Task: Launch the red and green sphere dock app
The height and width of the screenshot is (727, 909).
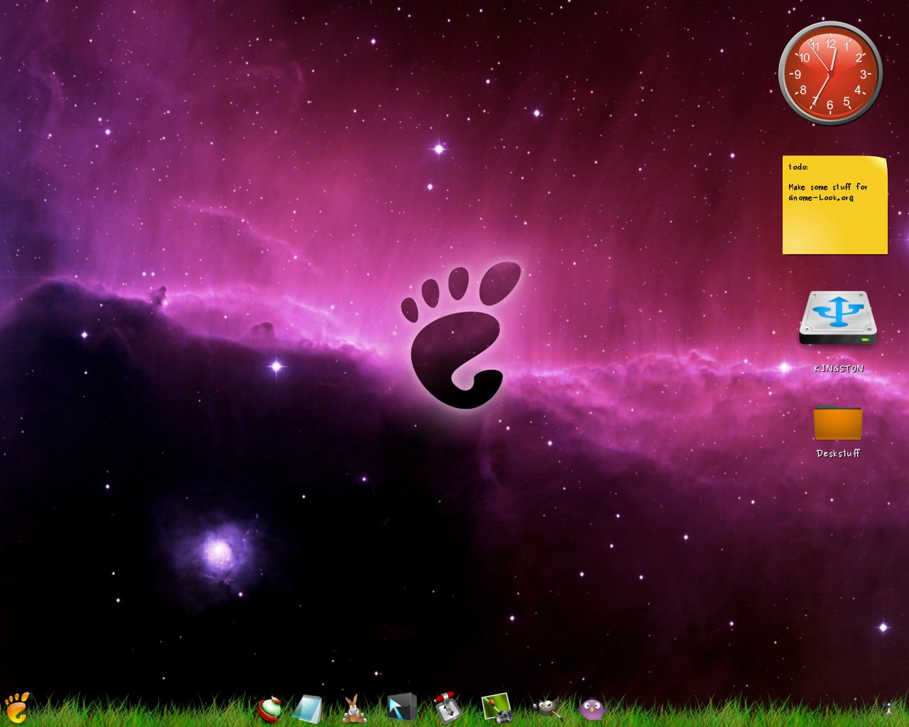Action: click(269, 709)
